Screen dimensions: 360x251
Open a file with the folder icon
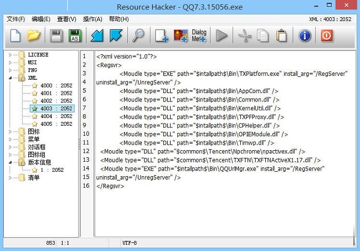34,36
